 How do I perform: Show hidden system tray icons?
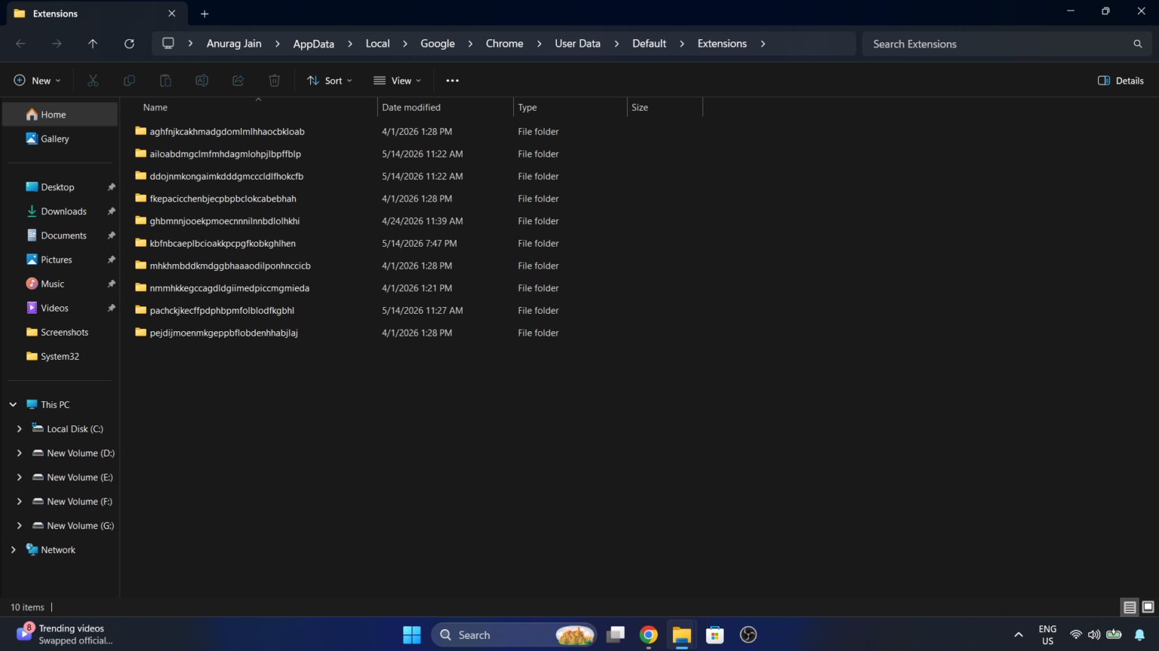pyautogui.click(x=1019, y=635)
